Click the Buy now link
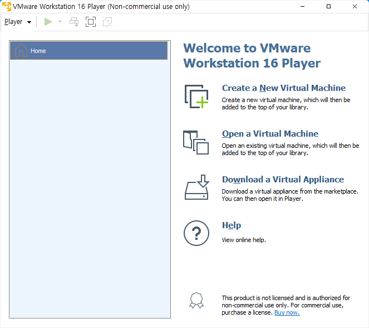The width and height of the screenshot is (369, 328). pos(287,312)
